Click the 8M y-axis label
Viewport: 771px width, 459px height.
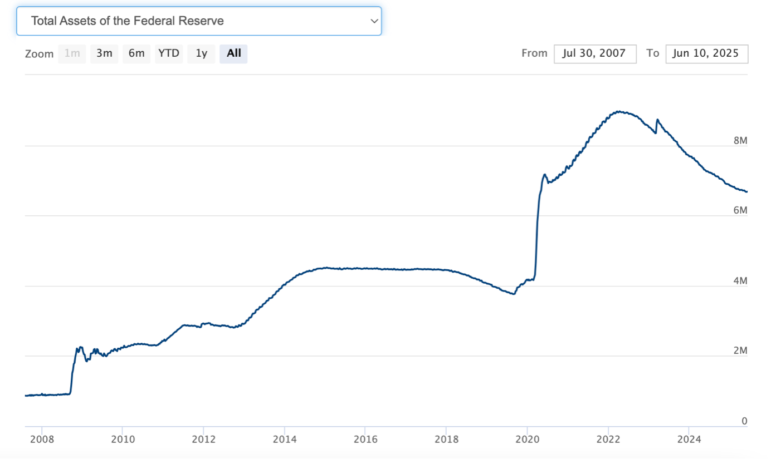(x=740, y=141)
